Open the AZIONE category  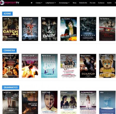coord(7,14)
